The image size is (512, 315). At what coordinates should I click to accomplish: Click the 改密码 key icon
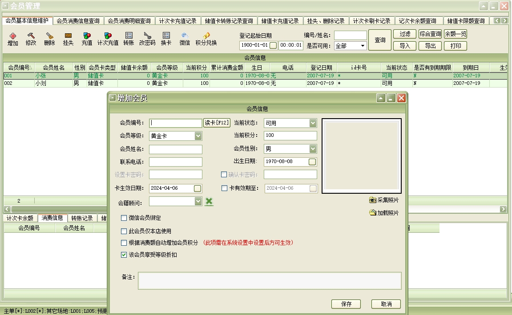[147, 36]
